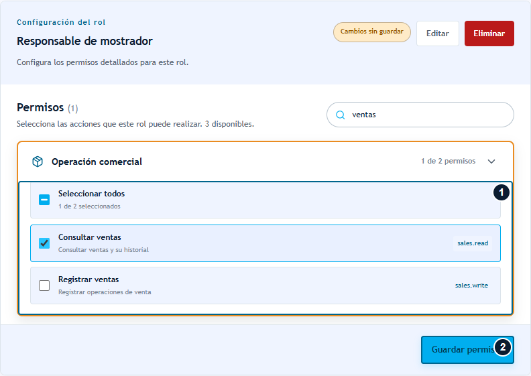Collapse the Operación comercial chevron
This screenshot has height=376, width=531.
[491, 162]
